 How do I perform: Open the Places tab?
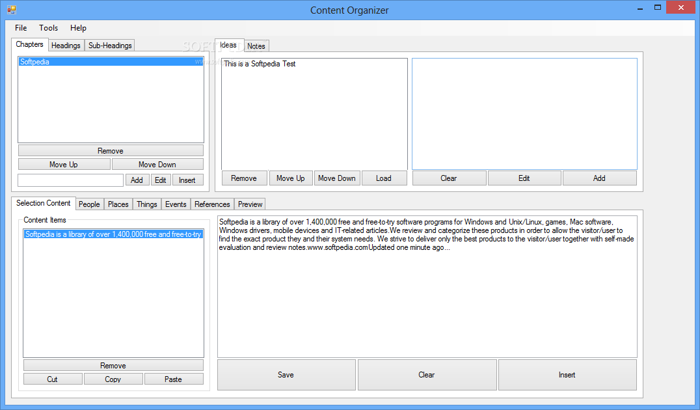[118, 204]
